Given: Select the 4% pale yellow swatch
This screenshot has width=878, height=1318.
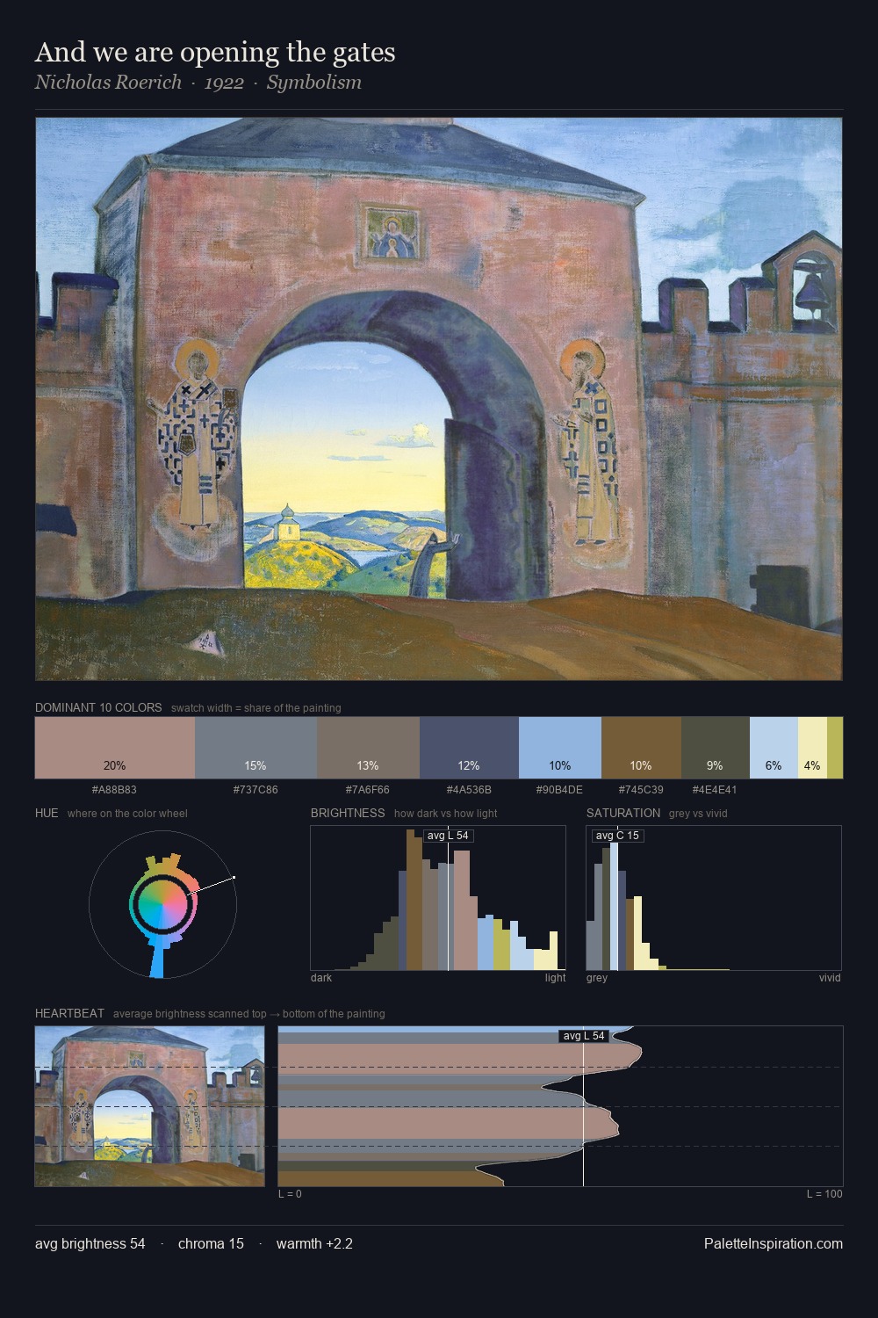Looking at the screenshot, I should tap(812, 748).
